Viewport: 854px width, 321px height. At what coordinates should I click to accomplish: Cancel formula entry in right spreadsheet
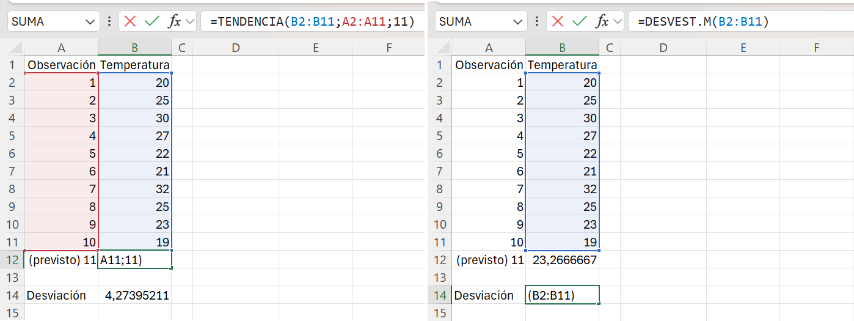point(558,21)
